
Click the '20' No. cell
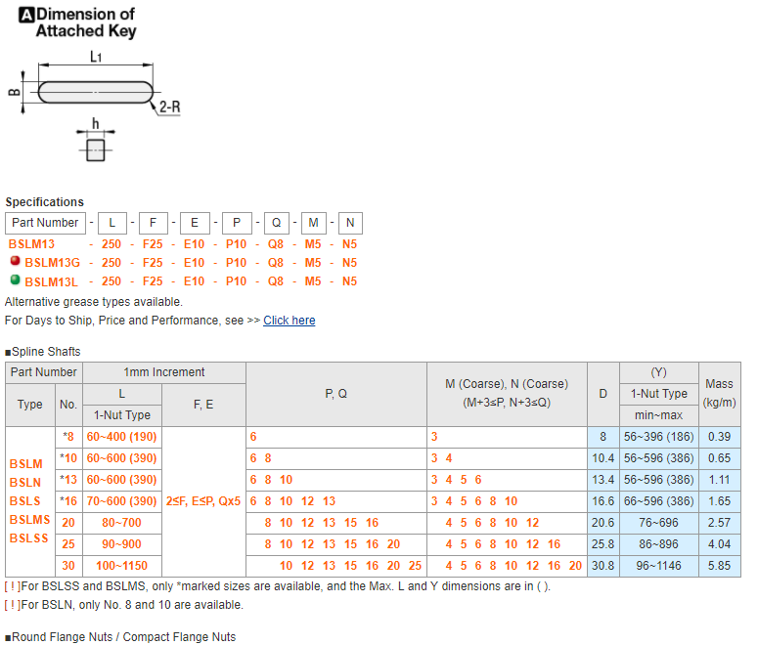[x=68, y=523]
